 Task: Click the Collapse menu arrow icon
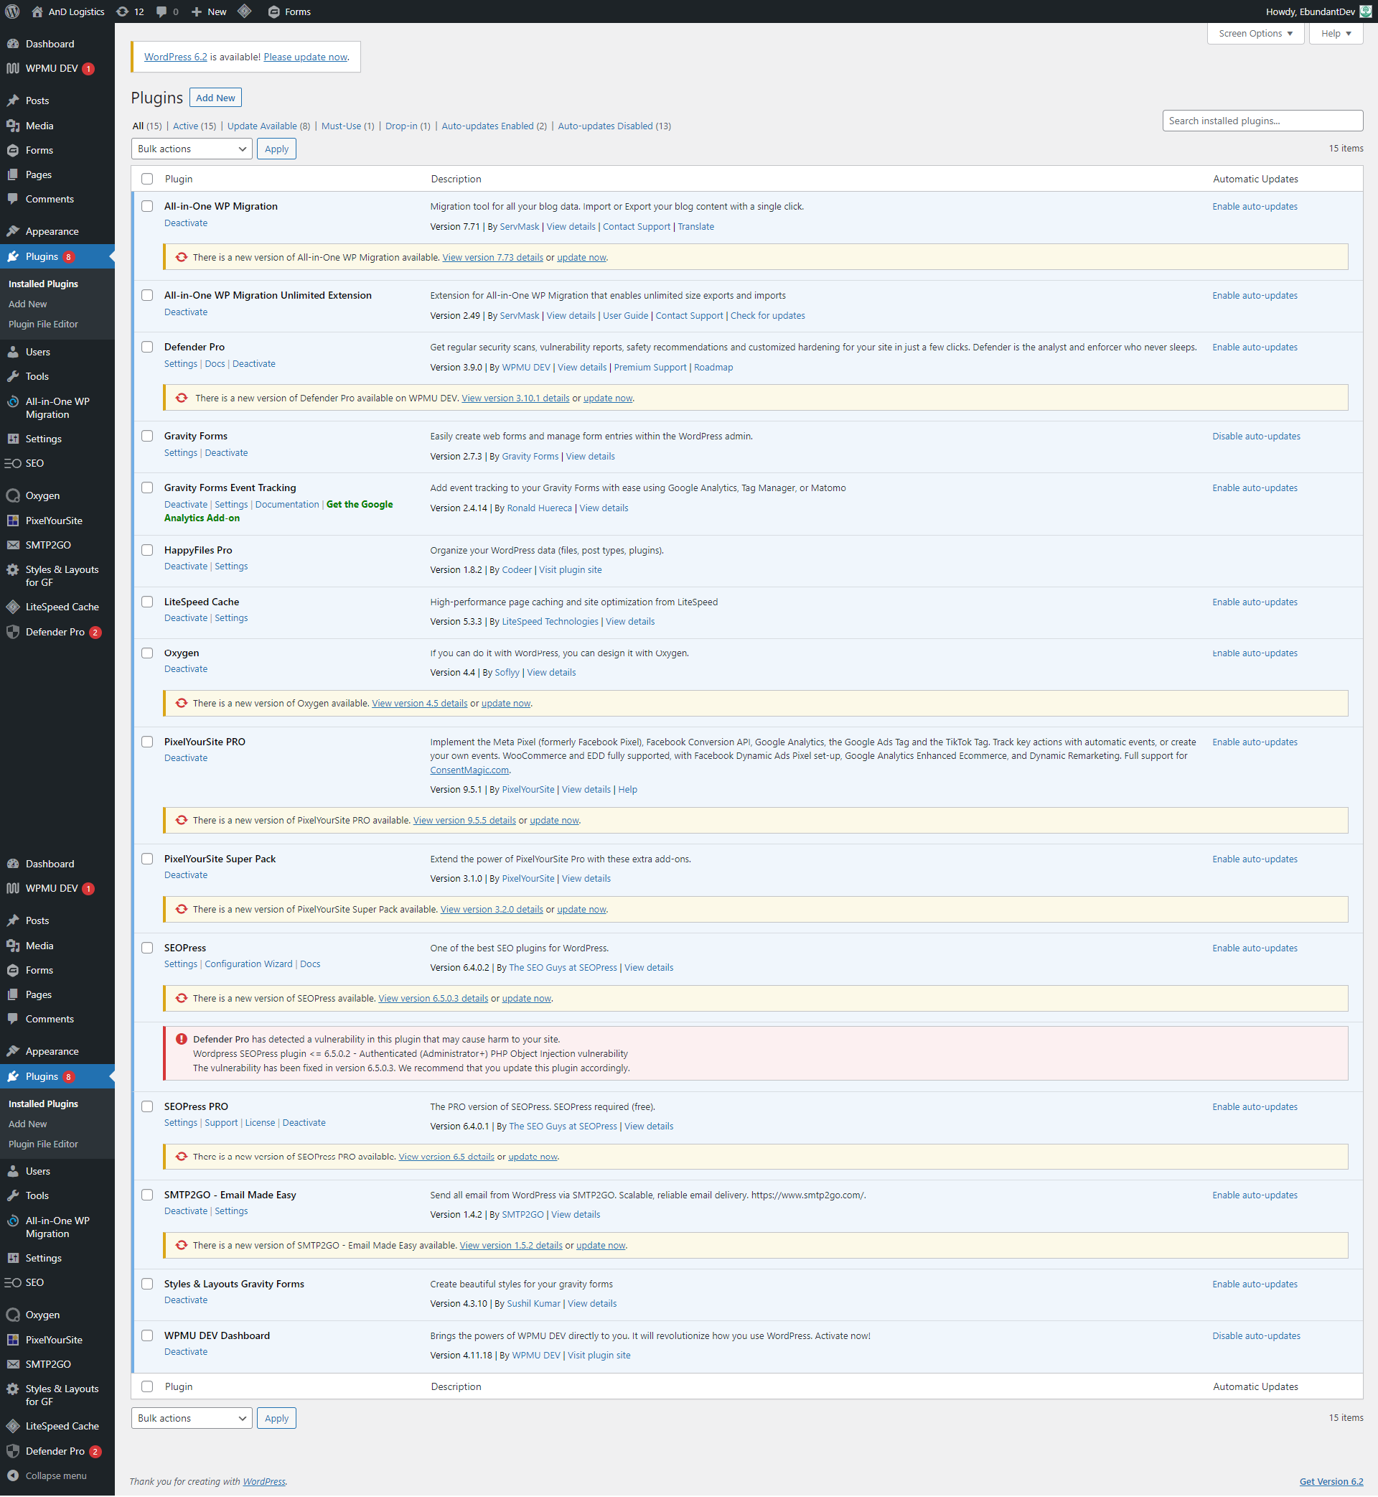(13, 1475)
